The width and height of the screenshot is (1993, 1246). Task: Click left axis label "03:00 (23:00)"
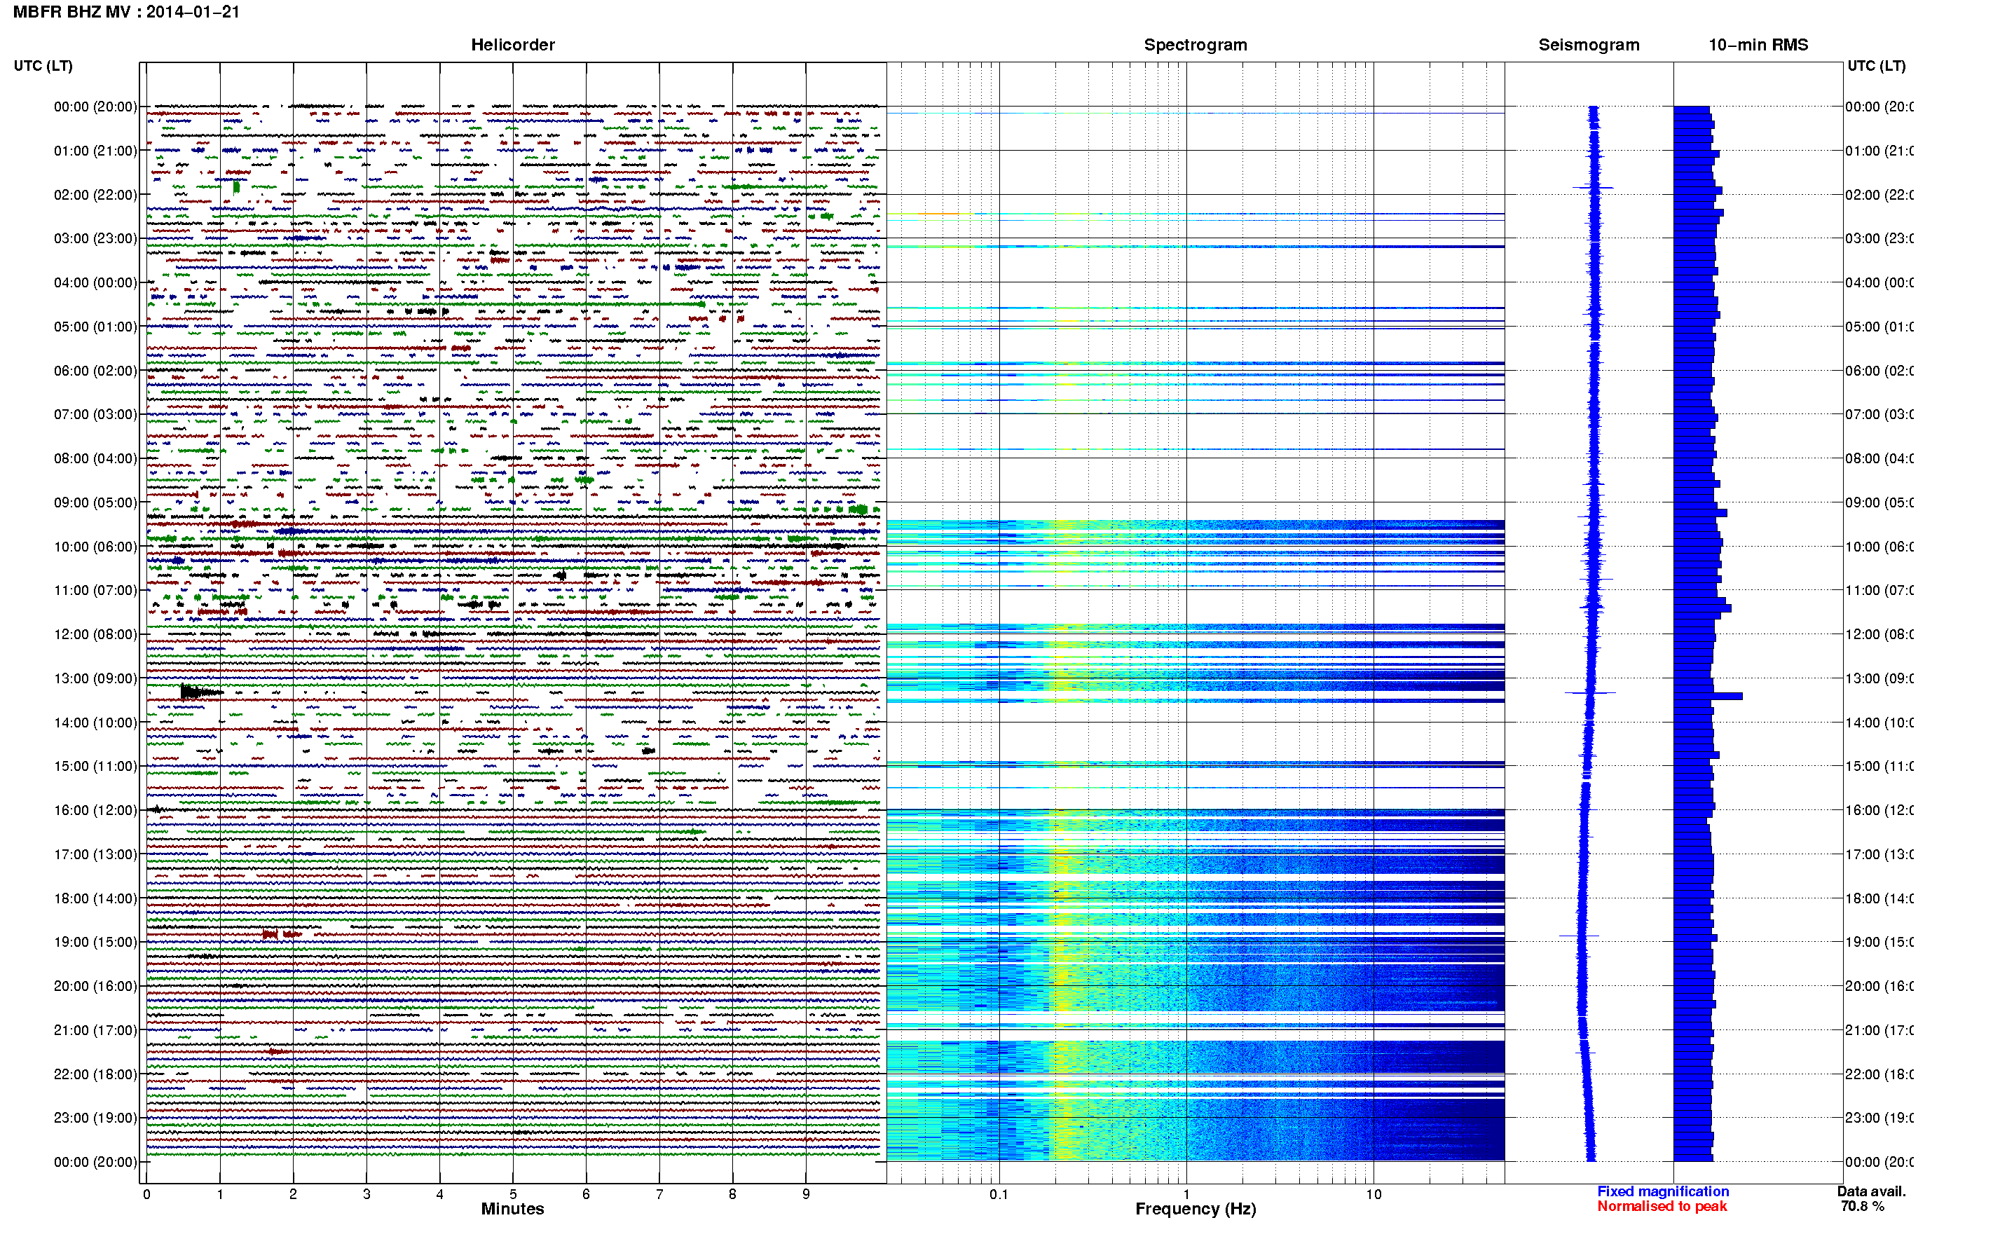pyautogui.click(x=95, y=238)
